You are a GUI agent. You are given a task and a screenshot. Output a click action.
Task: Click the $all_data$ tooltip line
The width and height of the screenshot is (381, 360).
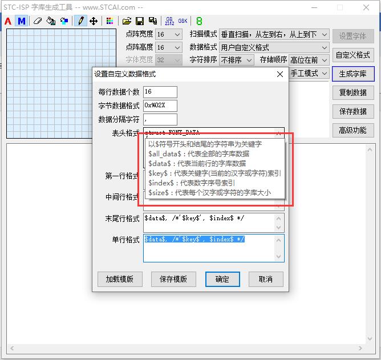coord(198,154)
